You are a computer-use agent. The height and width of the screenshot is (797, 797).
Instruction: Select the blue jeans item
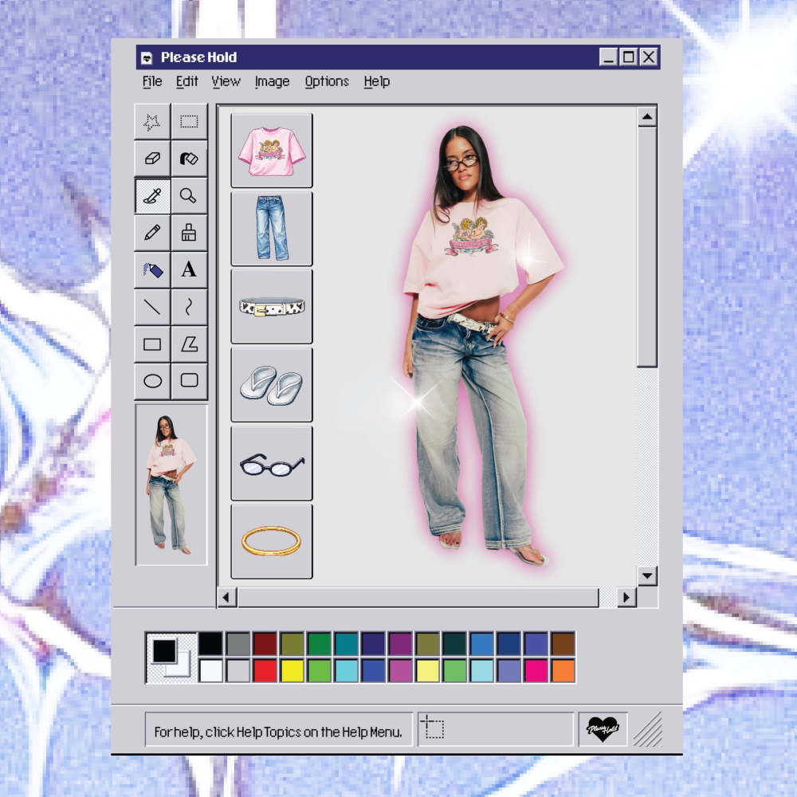click(x=272, y=229)
